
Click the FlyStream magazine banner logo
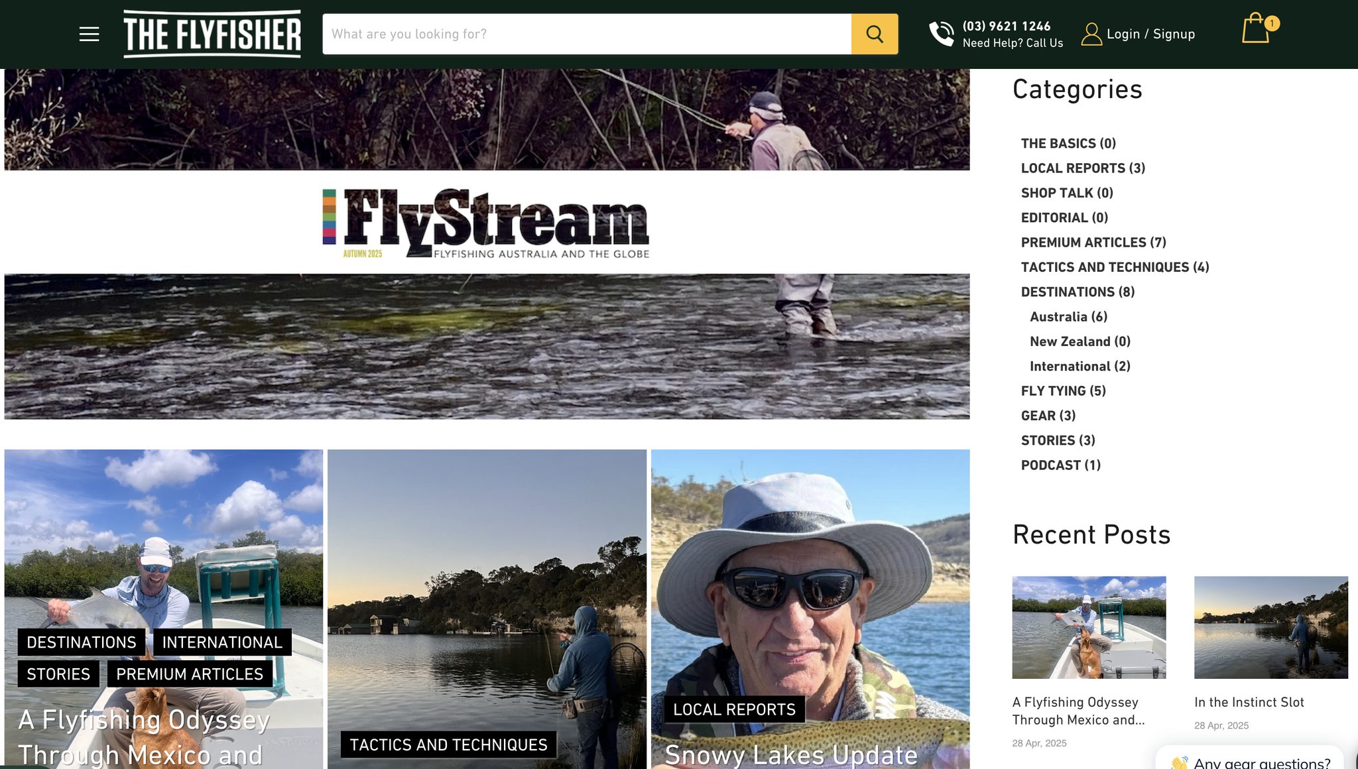pyautogui.click(x=486, y=223)
